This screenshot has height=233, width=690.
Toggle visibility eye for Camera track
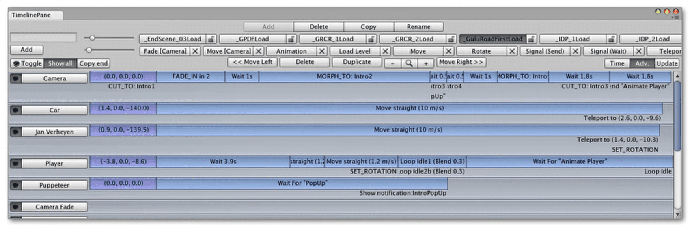point(15,78)
